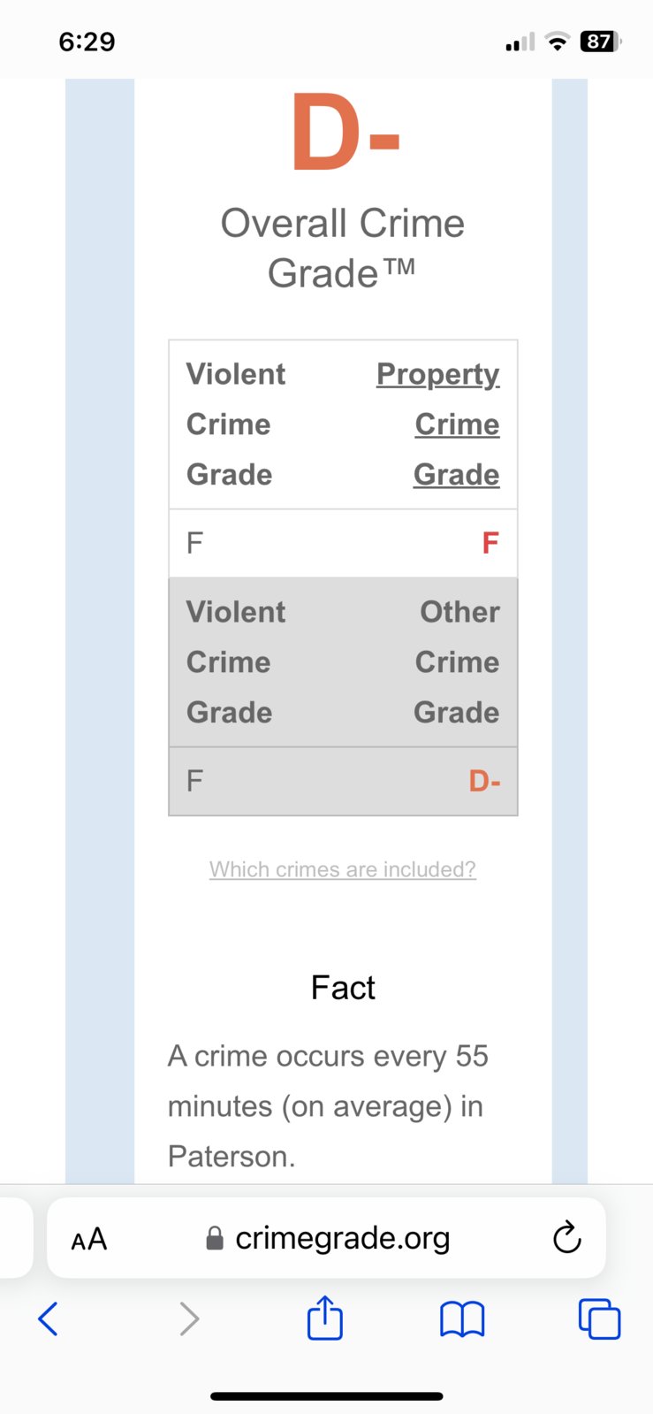Tap the home indicator bar
The width and height of the screenshot is (653, 1414).
point(326,1396)
